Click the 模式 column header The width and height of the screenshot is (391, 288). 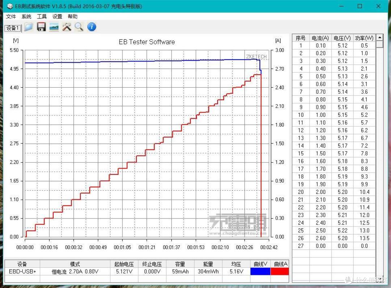pyautogui.click(x=75, y=264)
